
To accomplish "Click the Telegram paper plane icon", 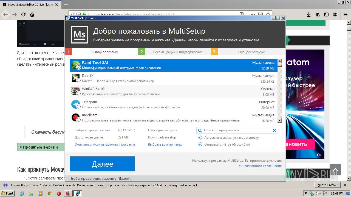I will tap(76, 105).
